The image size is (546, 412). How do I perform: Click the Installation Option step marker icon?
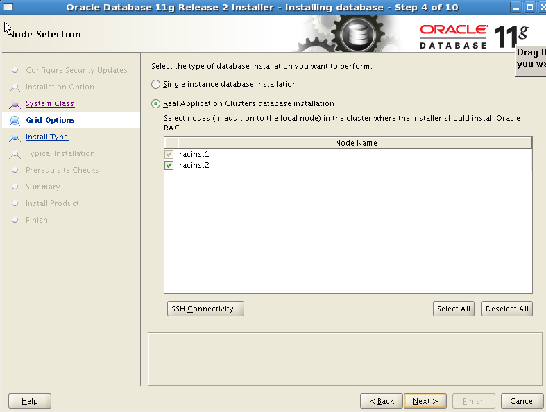(x=15, y=87)
